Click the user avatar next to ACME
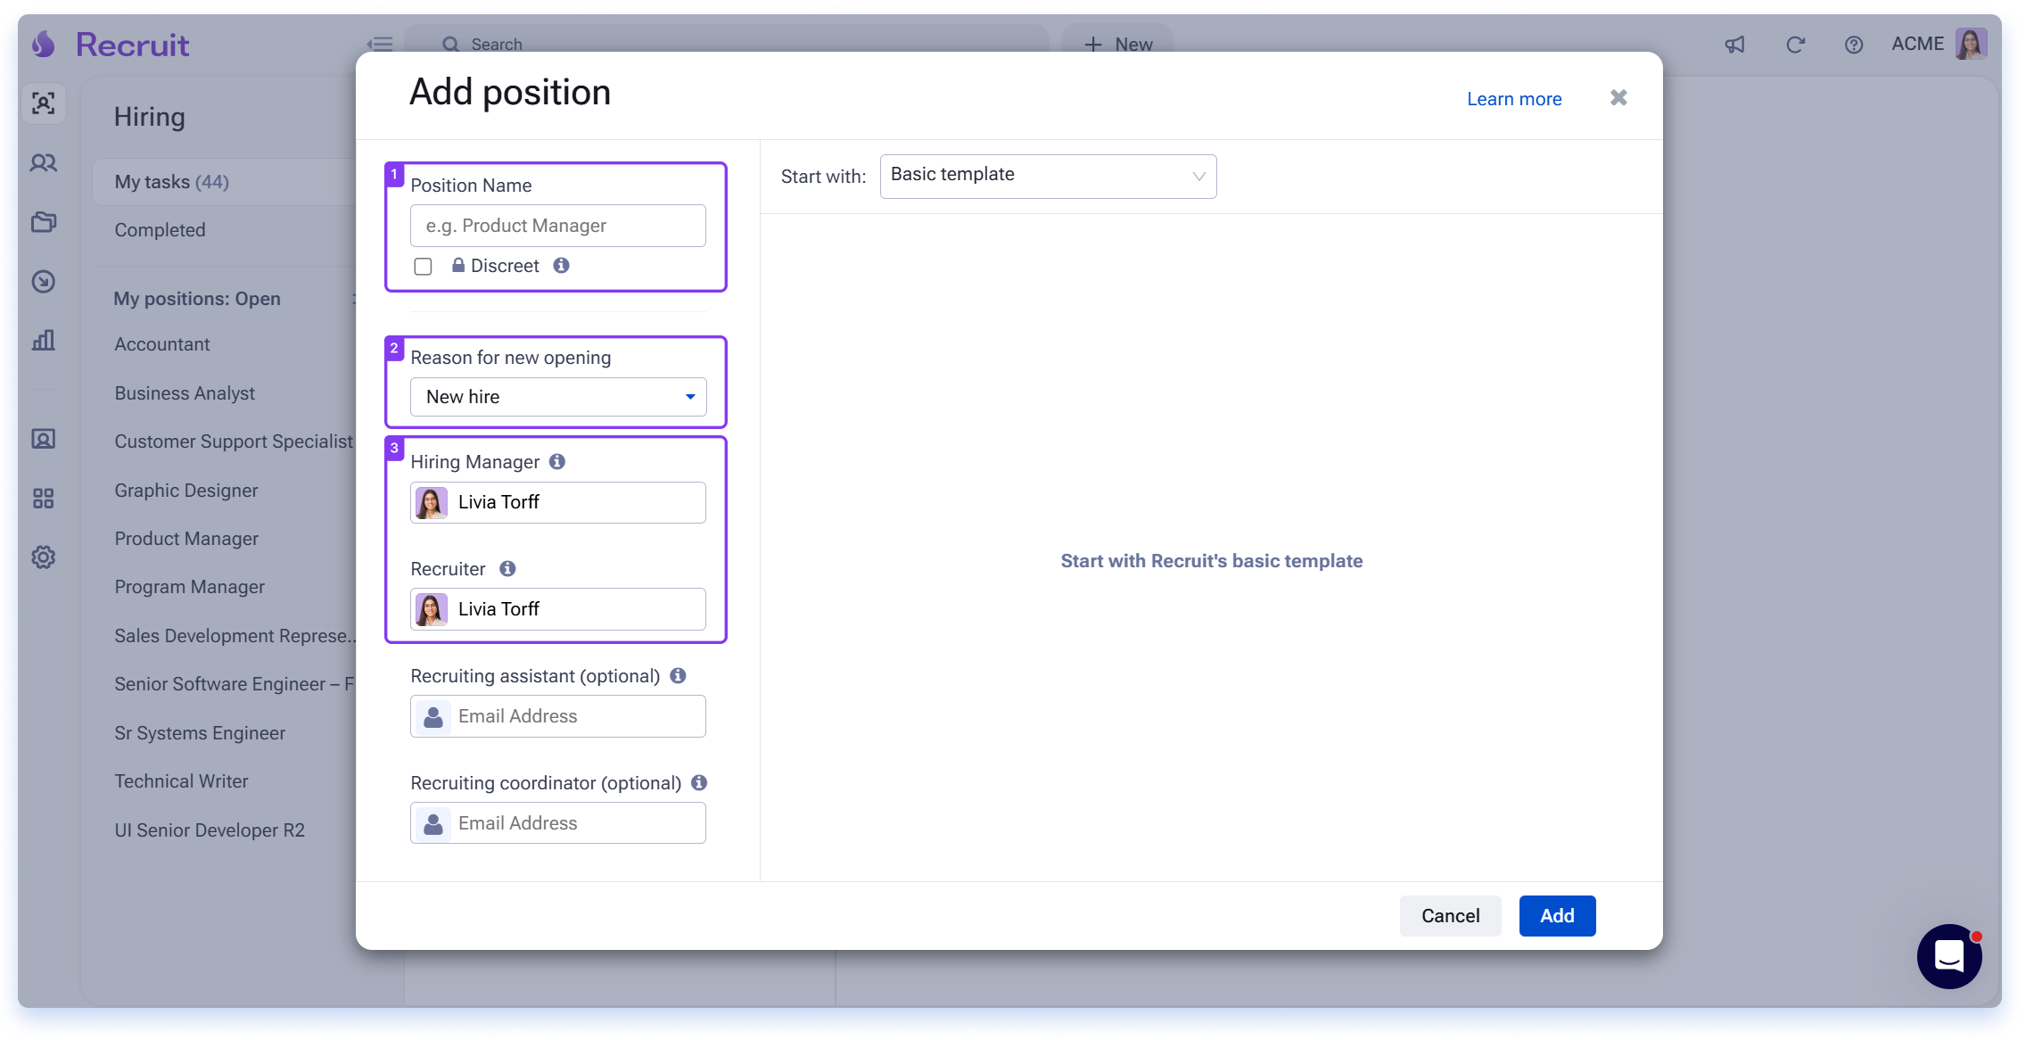 (1971, 44)
